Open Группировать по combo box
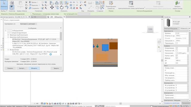The height and width of the screenshot is (107, 191). click(x=28, y=24)
